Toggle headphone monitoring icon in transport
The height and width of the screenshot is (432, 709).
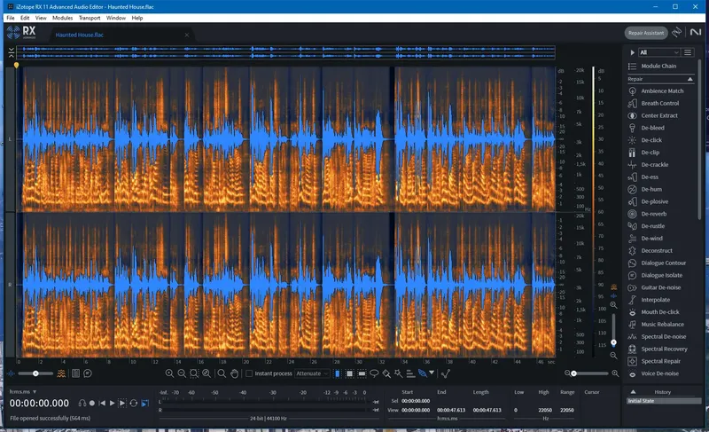(81, 403)
